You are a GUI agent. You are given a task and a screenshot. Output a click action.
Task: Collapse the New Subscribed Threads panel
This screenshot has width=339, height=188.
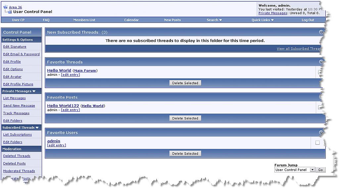tap(320, 32)
